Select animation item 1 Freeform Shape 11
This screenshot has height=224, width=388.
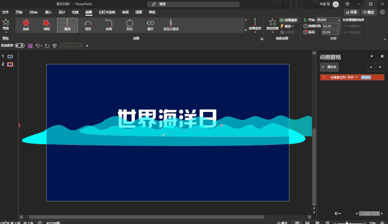(x=352, y=77)
